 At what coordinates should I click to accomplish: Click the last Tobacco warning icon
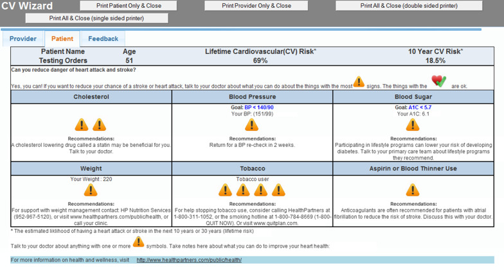click(278, 190)
